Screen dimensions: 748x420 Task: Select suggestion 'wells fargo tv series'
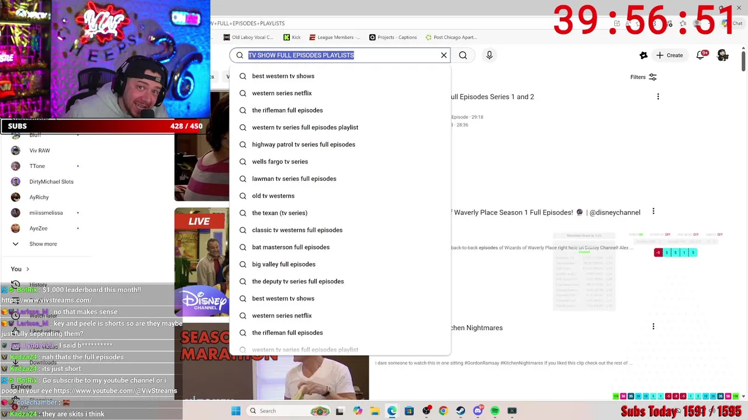pos(340,162)
